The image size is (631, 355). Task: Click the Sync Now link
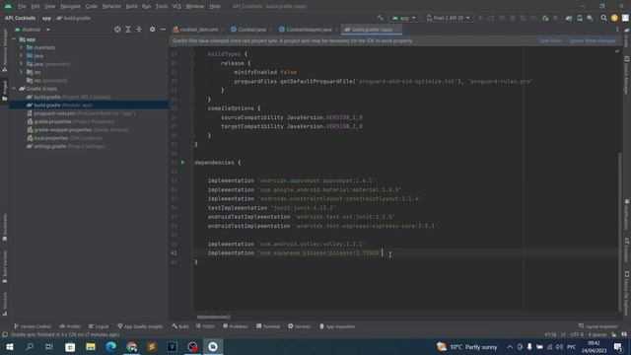coord(550,41)
